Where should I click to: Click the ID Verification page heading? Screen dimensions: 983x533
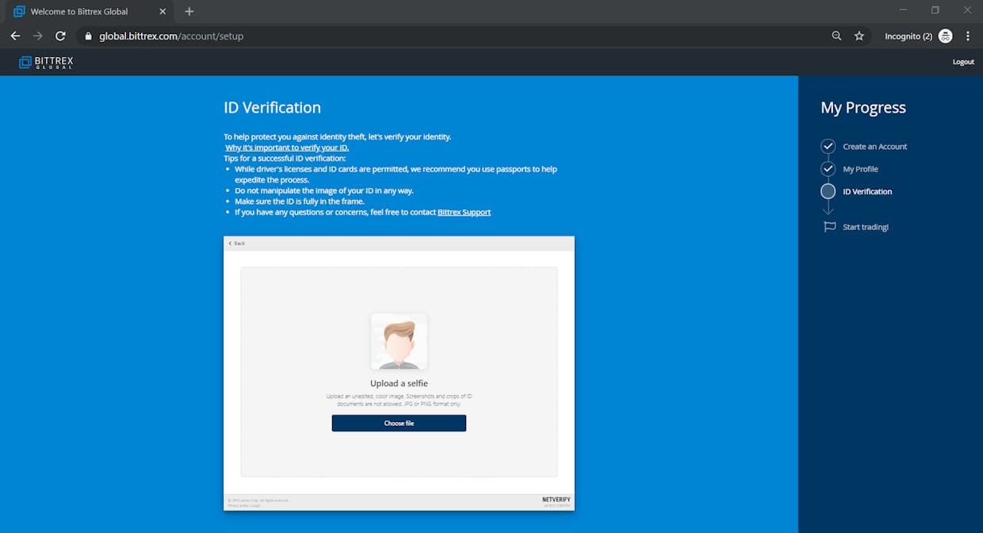272,108
